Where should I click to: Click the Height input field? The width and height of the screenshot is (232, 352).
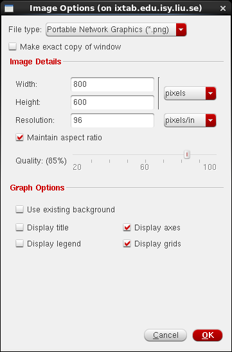(112, 102)
